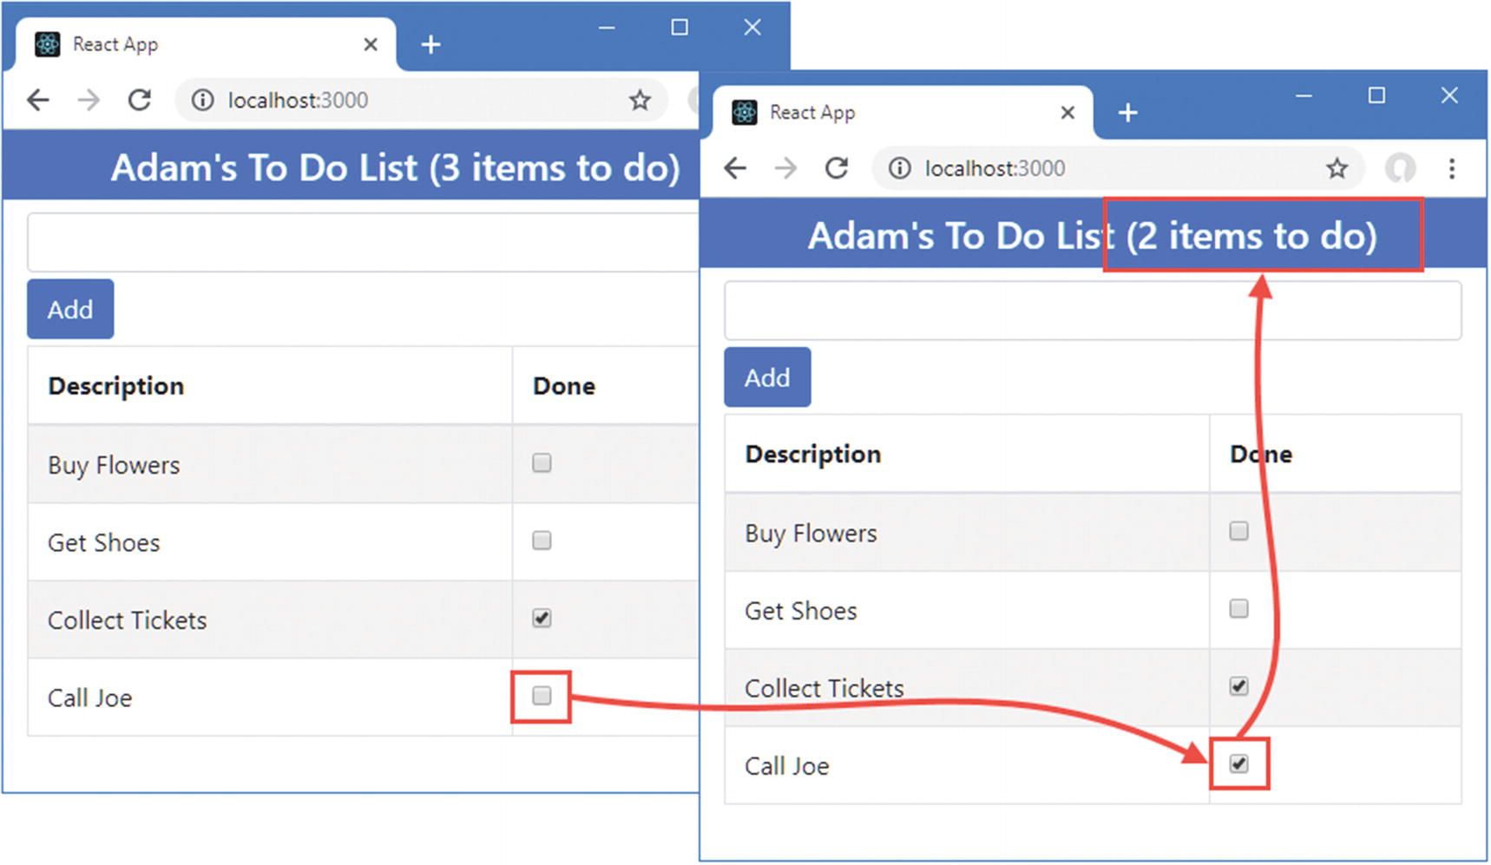
Task: Close the React App tab in left window
Action: tap(371, 44)
